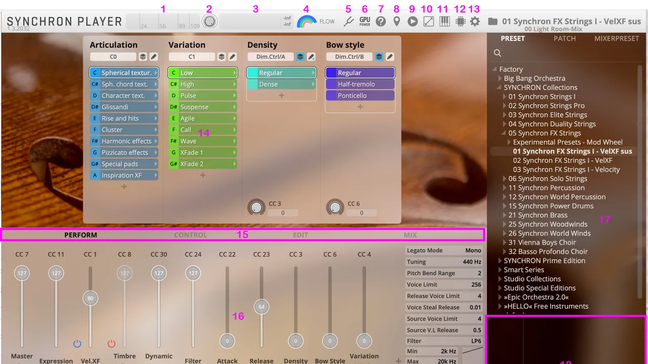The width and height of the screenshot is (648, 364).
Task: Click the Variation C1 key field
Action: click(x=192, y=57)
